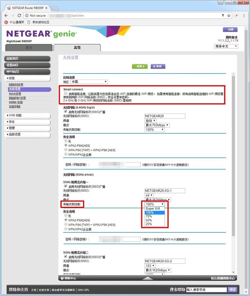
Task: Collapse the 安装 sidebar section
Action: point(27,78)
